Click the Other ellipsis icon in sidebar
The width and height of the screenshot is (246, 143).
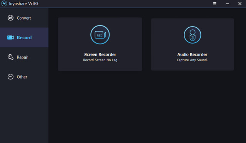tap(10, 77)
